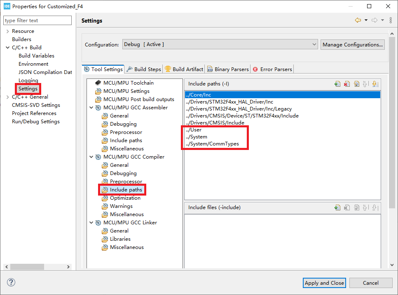Select Optimization under GCC Compiler
Image resolution: width=398 pixels, height=295 pixels.
[x=125, y=198]
